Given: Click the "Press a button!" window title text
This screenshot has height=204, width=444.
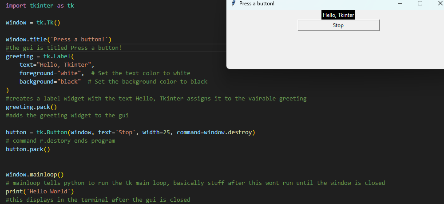Looking at the screenshot, I should tap(257, 4).
